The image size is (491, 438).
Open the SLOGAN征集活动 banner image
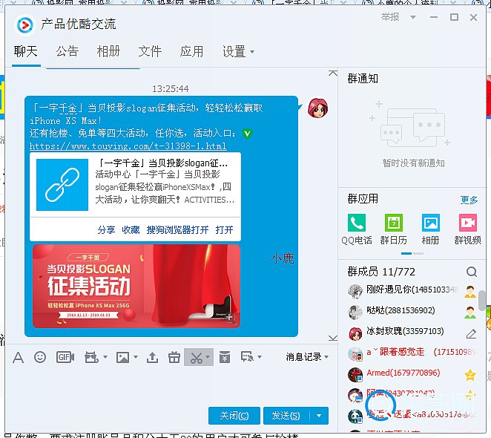pyautogui.click(x=136, y=287)
